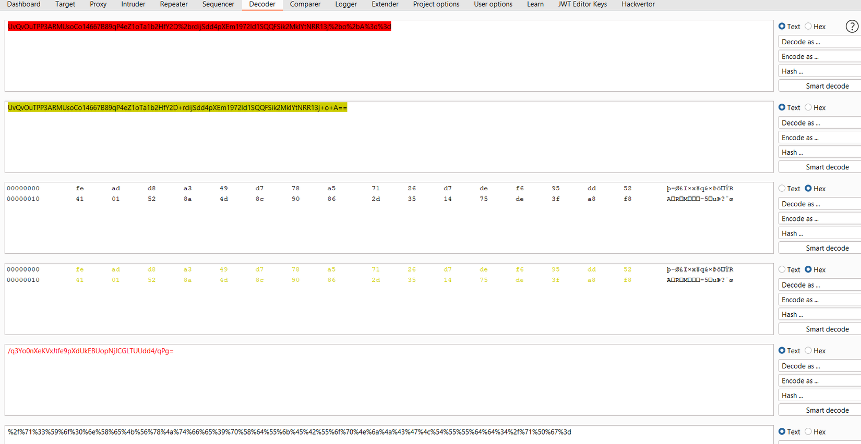
Task: Select byte '2d' in black-byte hex panel
Action: [376, 199]
